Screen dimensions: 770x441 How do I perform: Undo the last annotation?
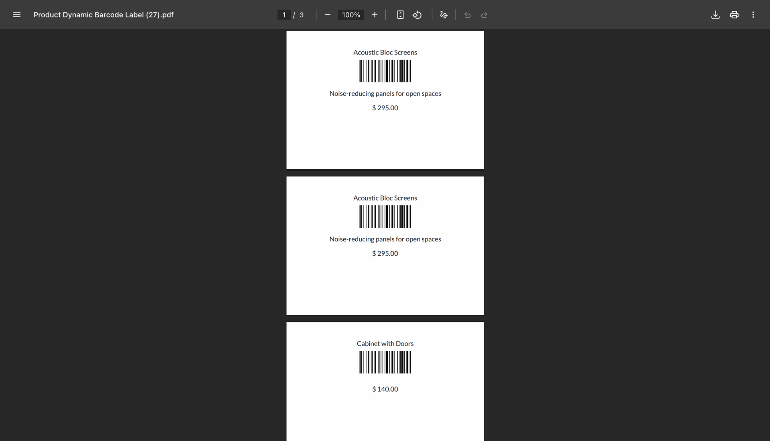(x=467, y=15)
